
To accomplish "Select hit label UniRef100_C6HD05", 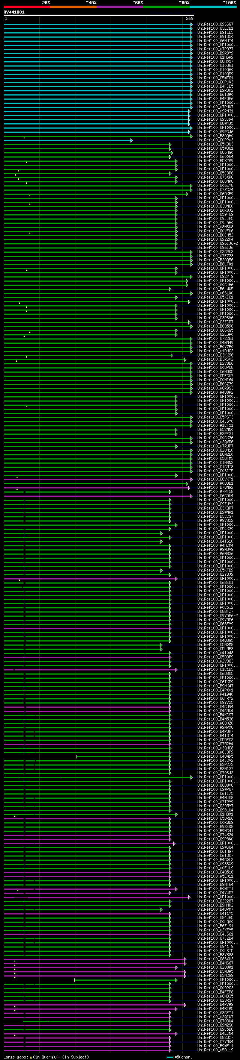I will tap(215, 372).
